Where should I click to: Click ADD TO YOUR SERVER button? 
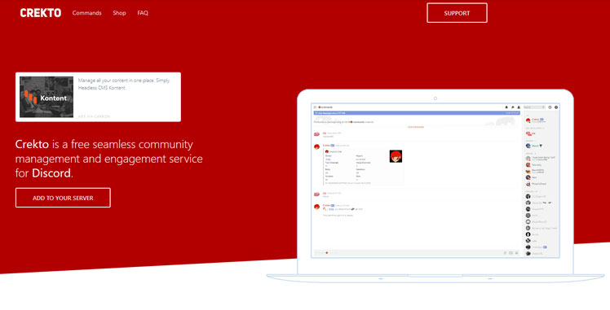pos(63,198)
